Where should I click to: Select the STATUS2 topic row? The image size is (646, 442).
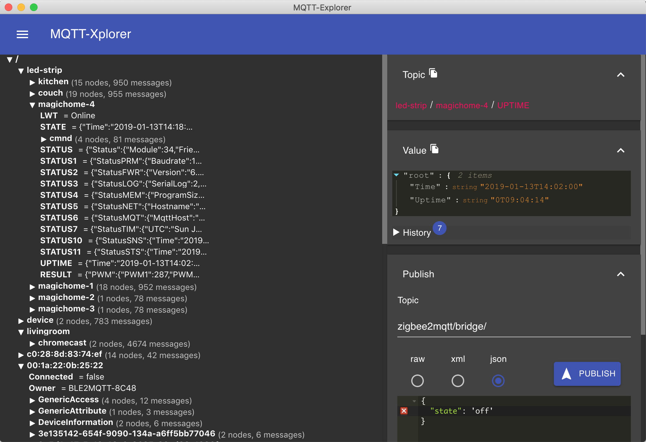click(x=122, y=172)
